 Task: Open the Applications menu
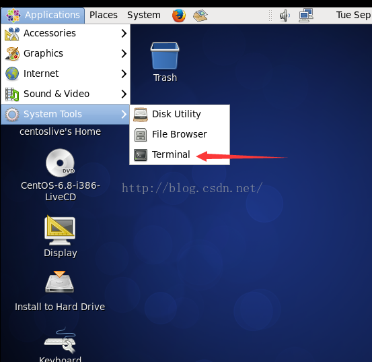point(42,16)
